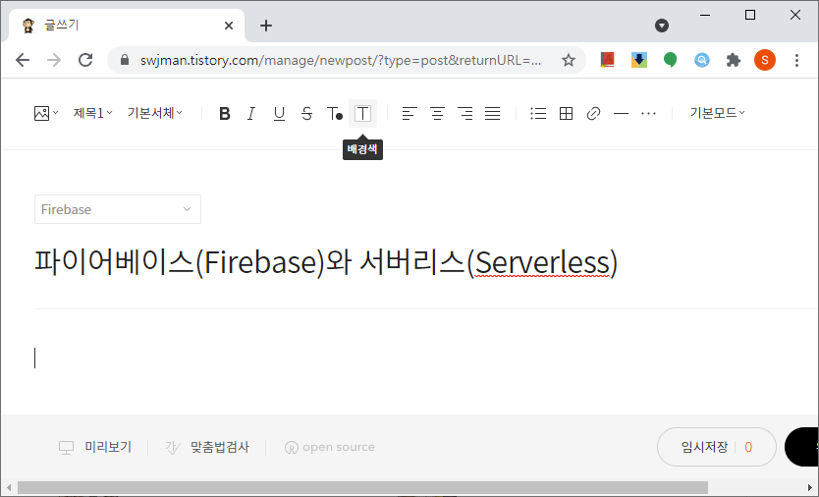Open the Chrome profile S avatar
The image size is (819, 497).
[765, 60]
